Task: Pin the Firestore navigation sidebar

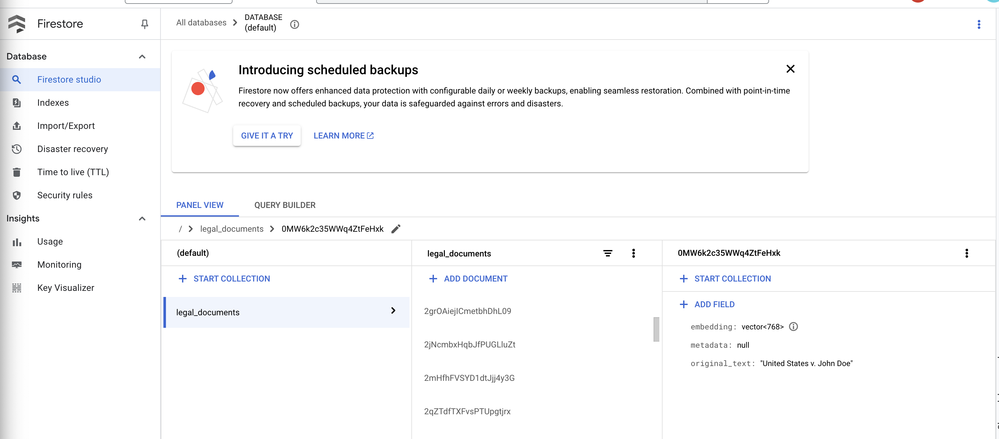Action: coord(144,24)
